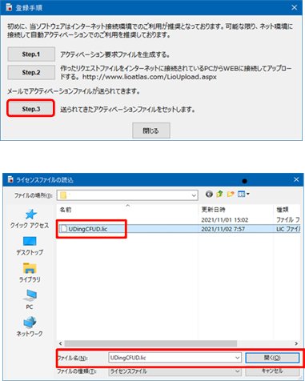Click the 開く(O) button
The height and width of the screenshot is (381, 305).
pyautogui.click(x=272, y=358)
